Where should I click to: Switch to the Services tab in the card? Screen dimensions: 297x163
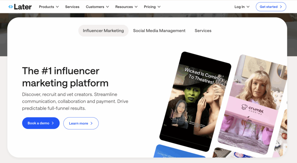(203, 31)
